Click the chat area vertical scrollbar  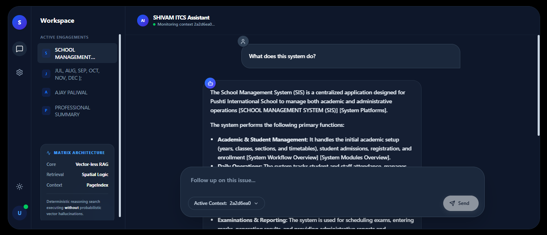point(538,85)
